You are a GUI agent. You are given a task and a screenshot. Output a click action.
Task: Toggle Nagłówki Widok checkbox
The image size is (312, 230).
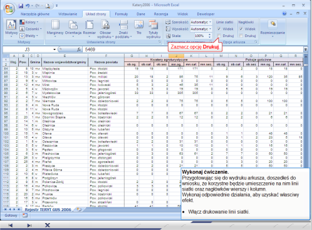(x=241, y=29)
